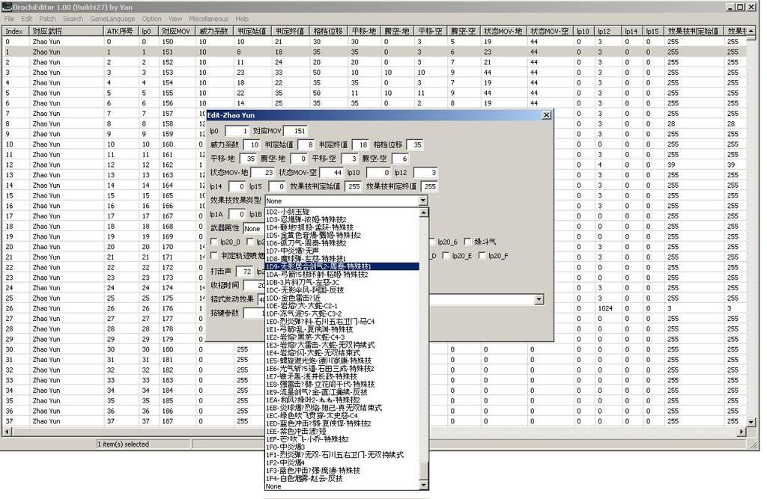Expand the 招式发动效果 dropdown arrow

click(x=539, y=299)
